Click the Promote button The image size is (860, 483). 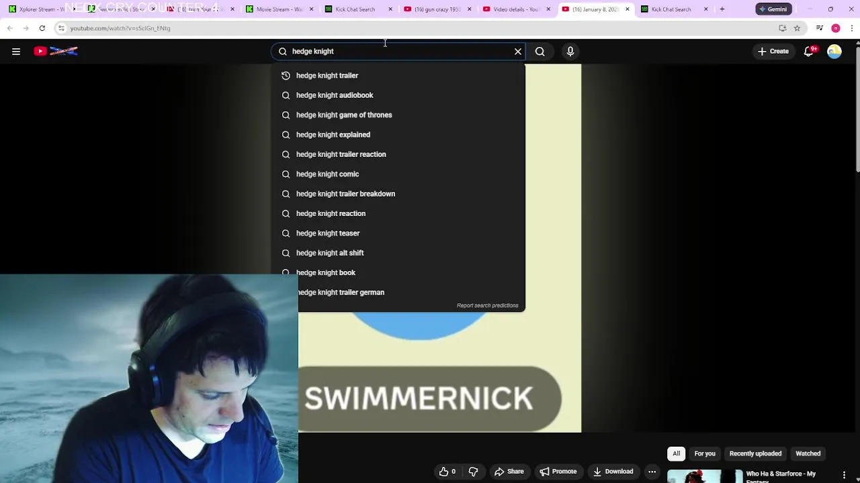point(558,472)
